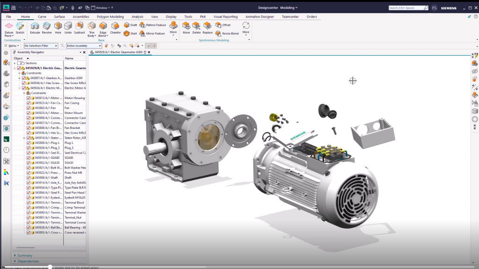Screen dimensions: 479x269
Task: Open the Web browser globe sidebar tab
Action: coord(6,128)
